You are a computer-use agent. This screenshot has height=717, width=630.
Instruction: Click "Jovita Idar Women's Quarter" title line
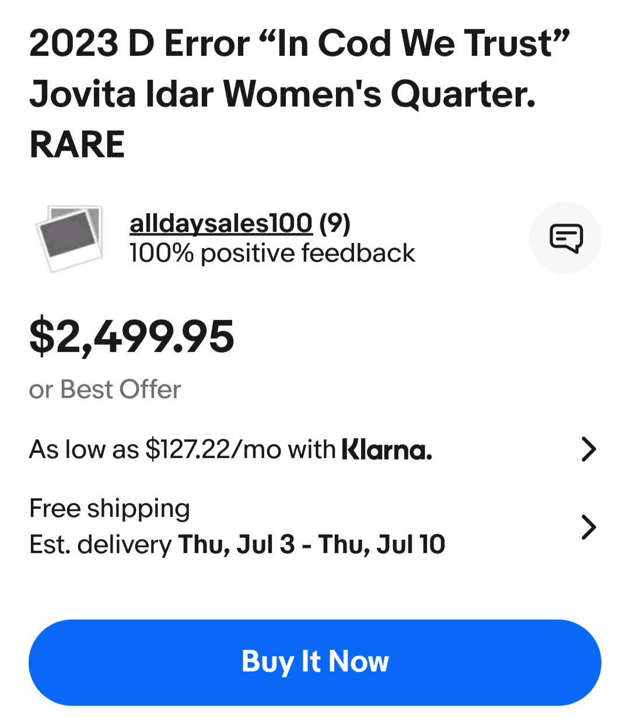[282, 94]
